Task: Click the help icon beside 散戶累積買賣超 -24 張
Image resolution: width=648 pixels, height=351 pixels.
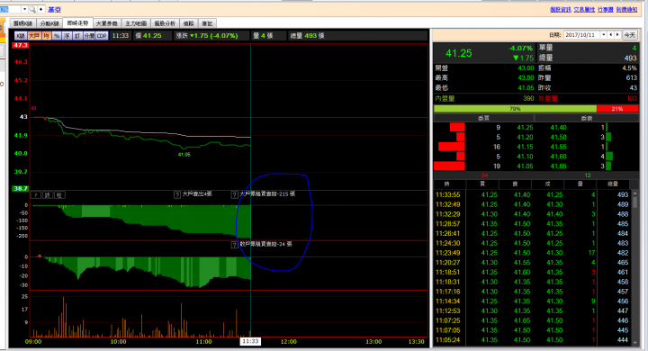Action: [234, 244]
